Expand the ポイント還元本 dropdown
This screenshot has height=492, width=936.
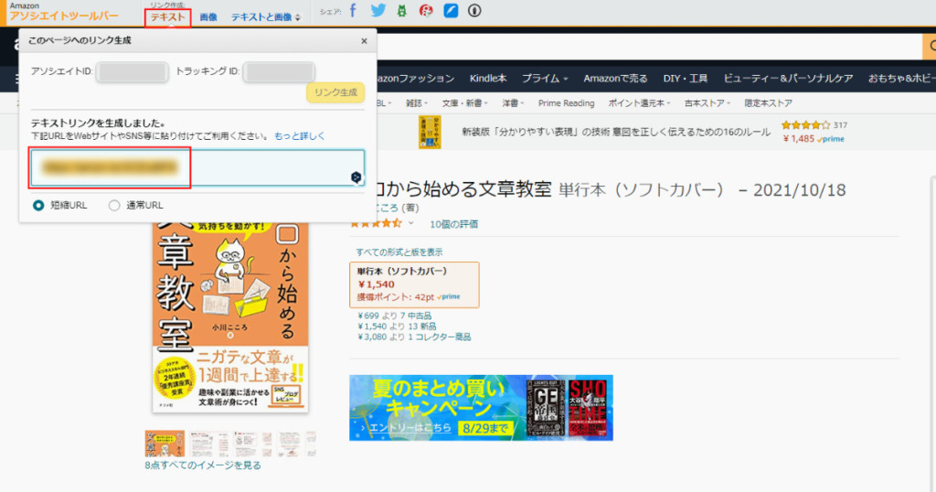pyautogui.click(x=639, y=103)
